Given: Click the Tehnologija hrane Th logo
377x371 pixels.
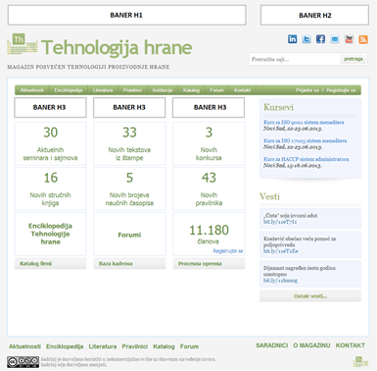Looking at the screenshot, I should pyautogui.click(x=22, y=44).
